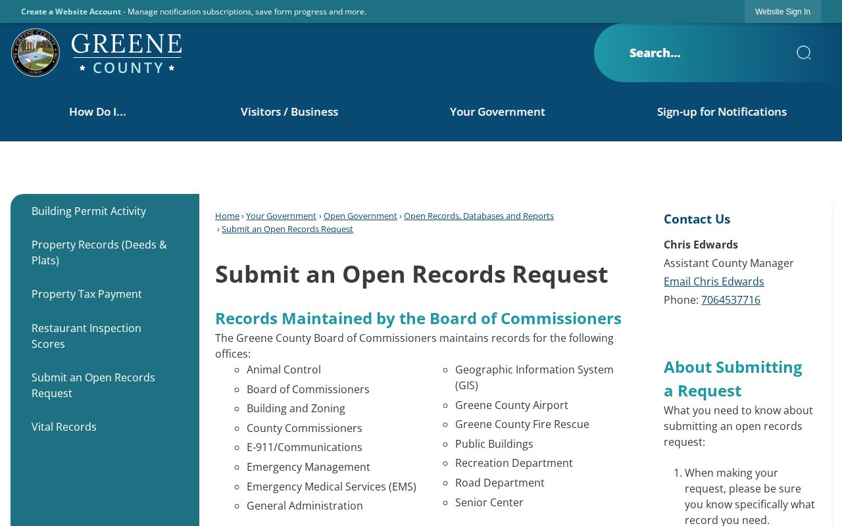Open Open Records, Databases and Reports breadcrumb
The image size is (842, 526).
[x=479, y=216]
